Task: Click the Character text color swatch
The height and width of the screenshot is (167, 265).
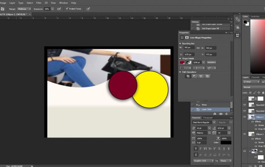Action: pos(226,143)
